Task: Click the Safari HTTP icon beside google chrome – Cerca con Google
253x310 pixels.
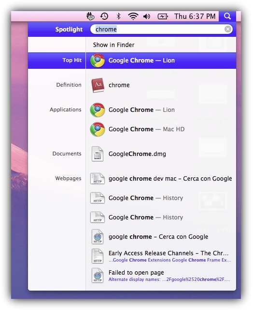Action: pos(98,237)
